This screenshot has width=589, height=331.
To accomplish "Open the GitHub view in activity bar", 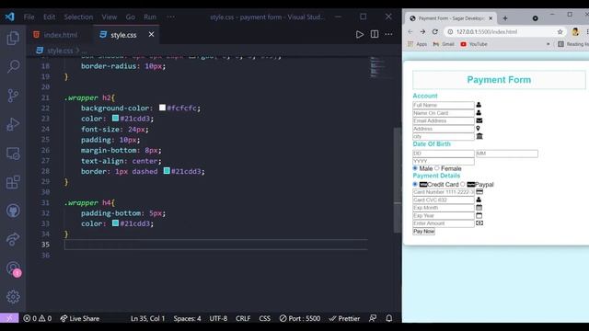I will tap(13, 211).
